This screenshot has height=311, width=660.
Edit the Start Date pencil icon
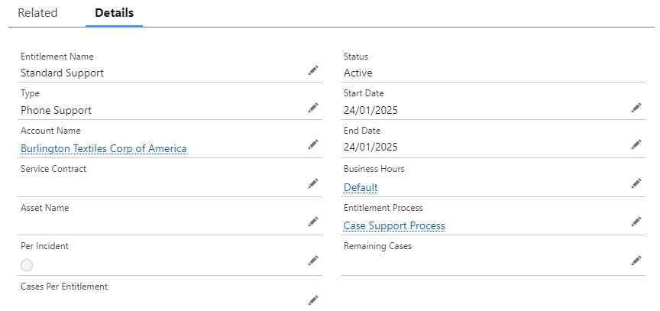(x=636, y=108)
